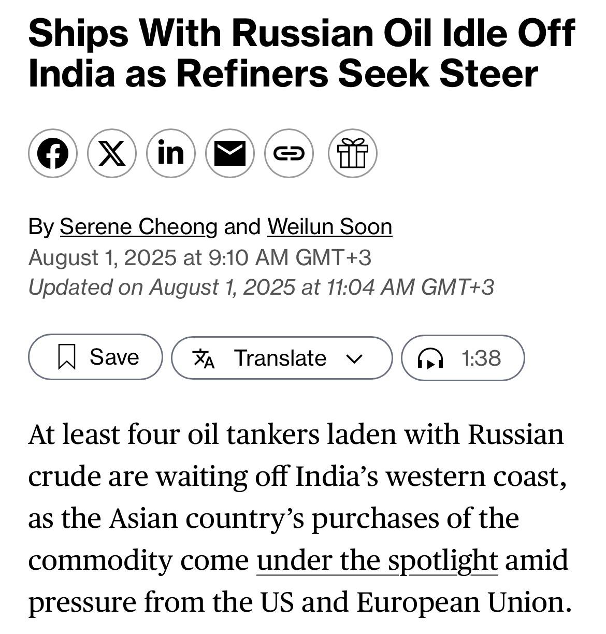Share the article on X

[x=112, y=154]
